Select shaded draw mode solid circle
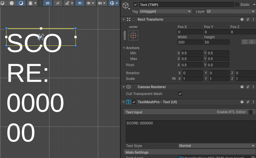 pyautogui.click(x=12, y=3)
